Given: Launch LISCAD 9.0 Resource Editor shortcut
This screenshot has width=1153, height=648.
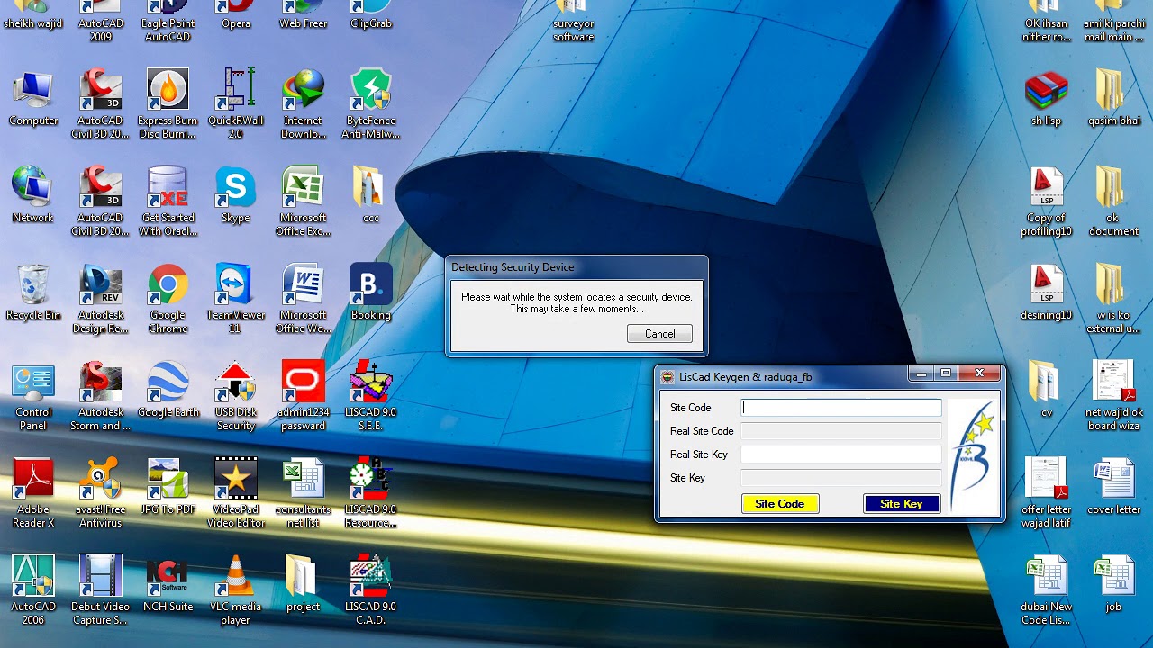Looking at the screenshot, I should point(370,493).
